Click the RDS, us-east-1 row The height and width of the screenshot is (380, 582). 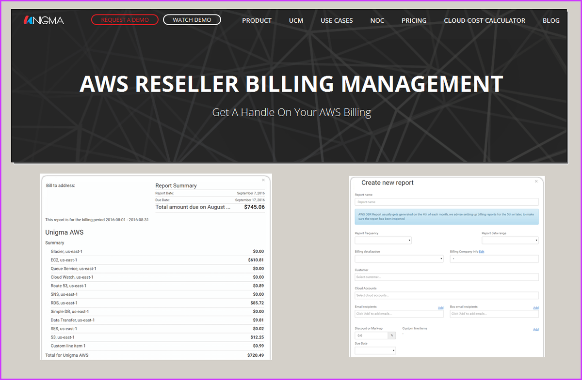coord(157,303)
